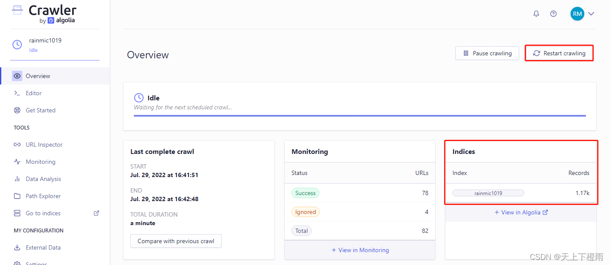The width and height of the screenshot is (610, 265).
Task: Click the Monitoring card heading
Action: click(x=310, y=151)
